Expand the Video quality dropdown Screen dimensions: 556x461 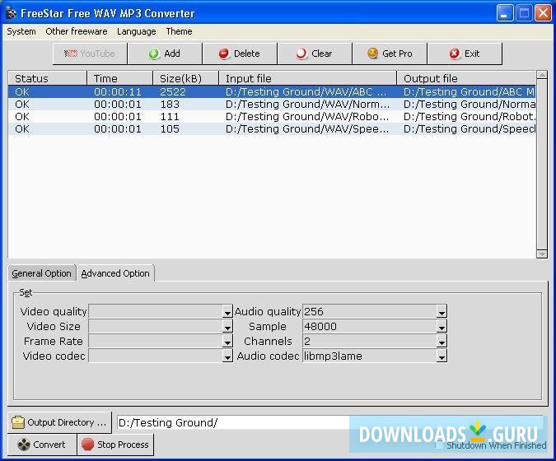227,311
